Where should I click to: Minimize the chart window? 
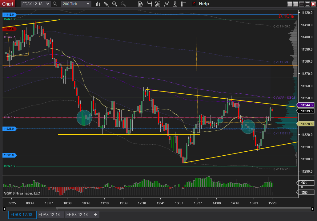pyautogui.click(x=301, y=4)
